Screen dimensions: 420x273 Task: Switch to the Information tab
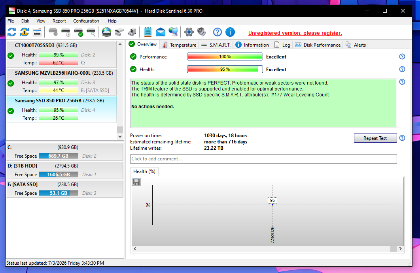click(x=252, y=45)
